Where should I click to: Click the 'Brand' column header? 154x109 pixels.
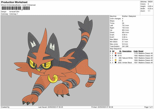coord(141,51)
